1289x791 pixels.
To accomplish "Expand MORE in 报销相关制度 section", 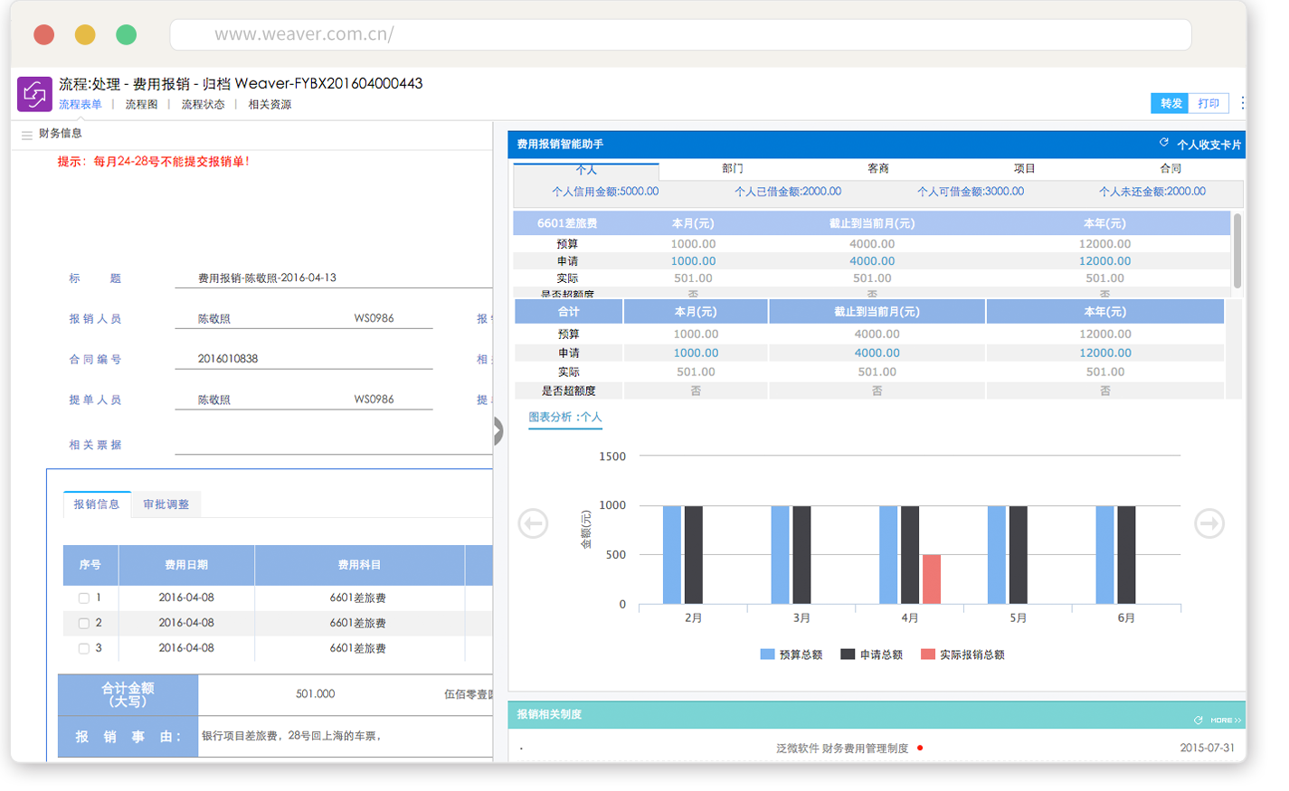I will pos(1226,720).
